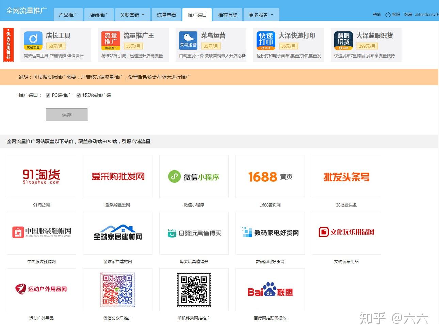Click the colorful 微信公众号推广 QR code
The image size is (439, 336).
[x=118, y=289]
